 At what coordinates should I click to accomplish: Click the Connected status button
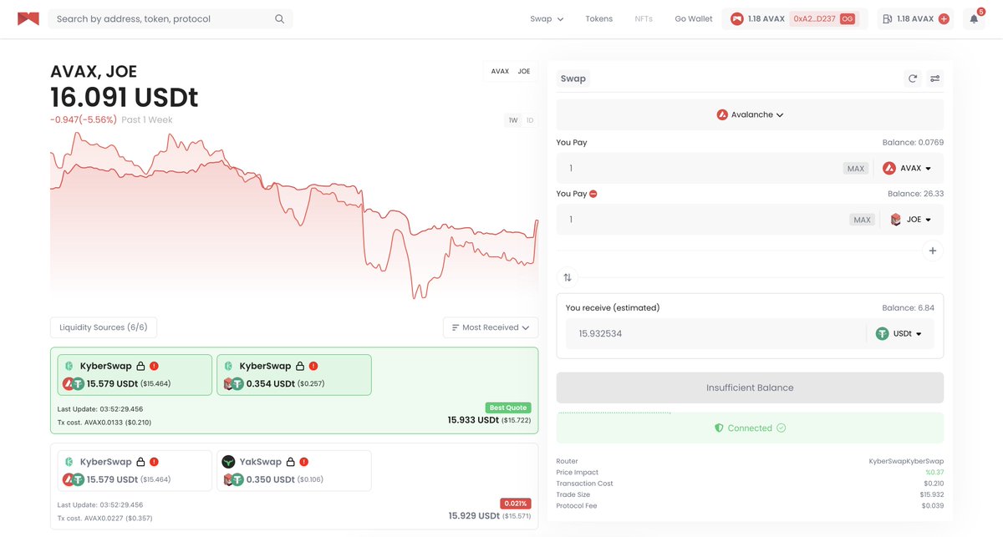[750, 428]
